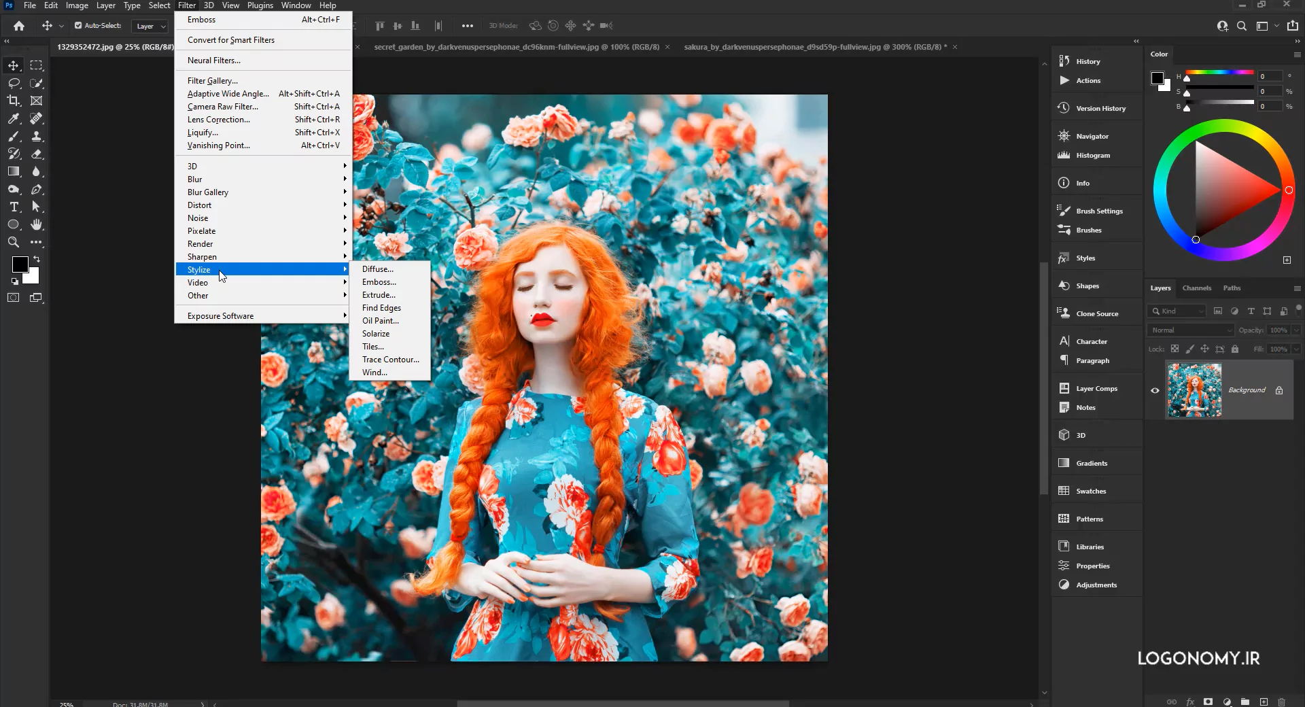Open the History panel icon
This screenshot has height=707, width=1305.
pyautogui.click(x=1064, y=61)
